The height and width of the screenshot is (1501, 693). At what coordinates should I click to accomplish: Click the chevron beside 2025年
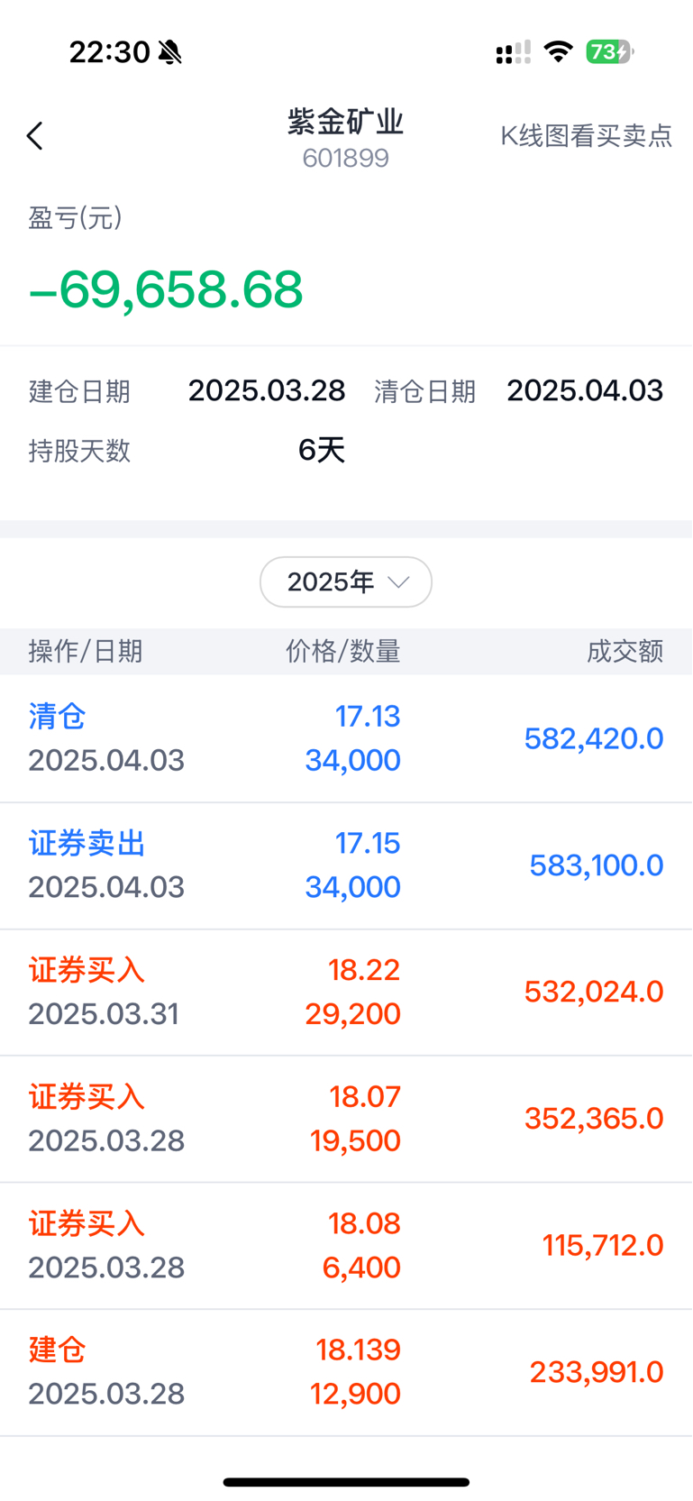(398, 582)
